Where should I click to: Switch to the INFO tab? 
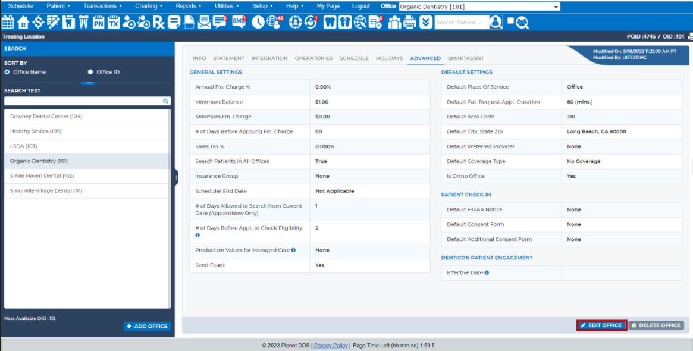click(199, 58)
